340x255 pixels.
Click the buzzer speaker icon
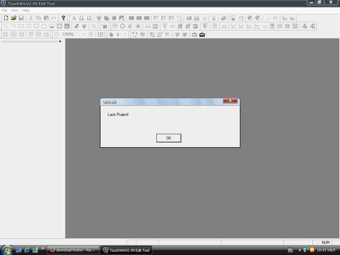[130, 26]
